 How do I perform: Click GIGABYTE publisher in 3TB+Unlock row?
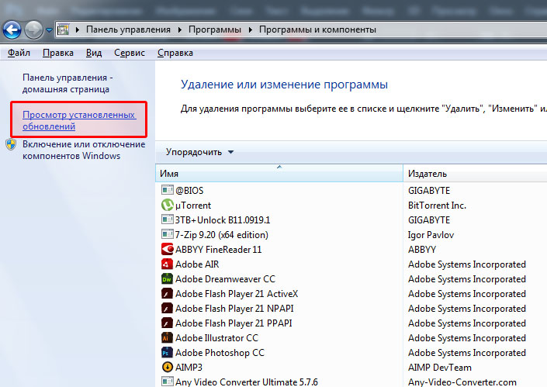coord(429,220)
